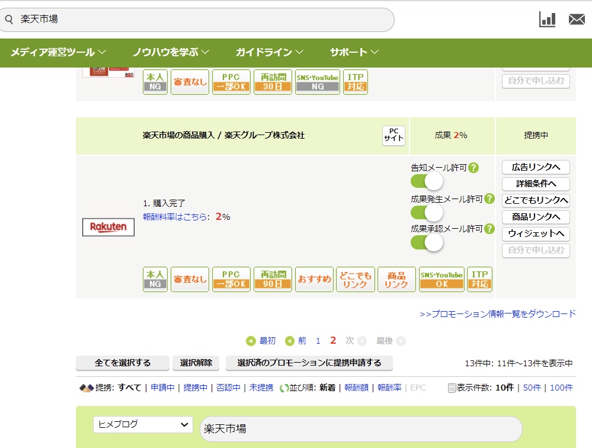Screen dimensions: 592x448
Task: Click the Rakuten logo thumbnail
Action: point(108,227)
